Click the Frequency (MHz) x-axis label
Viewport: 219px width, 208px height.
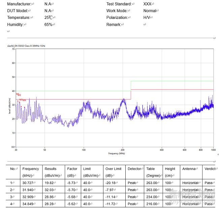[x=117, y=153]
